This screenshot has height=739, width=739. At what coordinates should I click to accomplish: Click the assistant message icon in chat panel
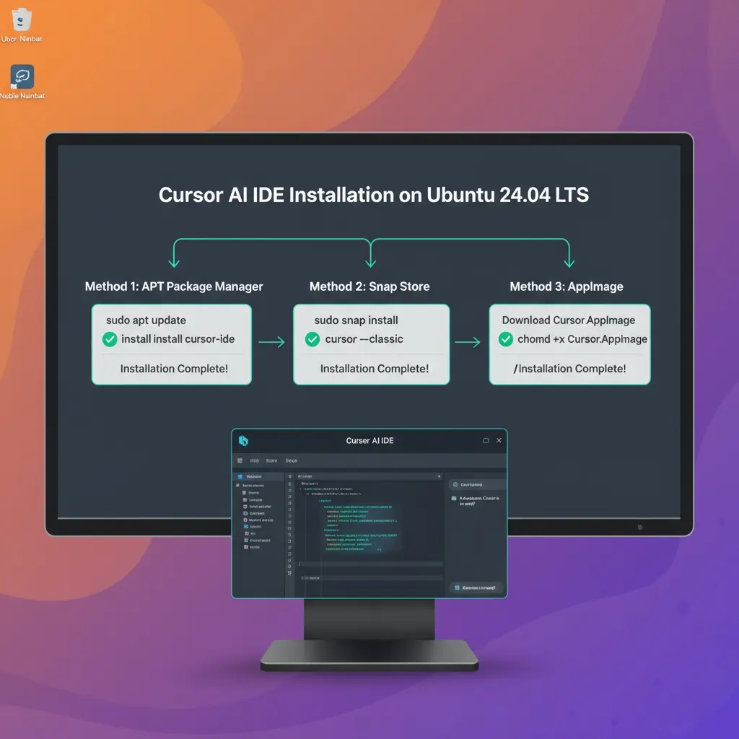454,499
